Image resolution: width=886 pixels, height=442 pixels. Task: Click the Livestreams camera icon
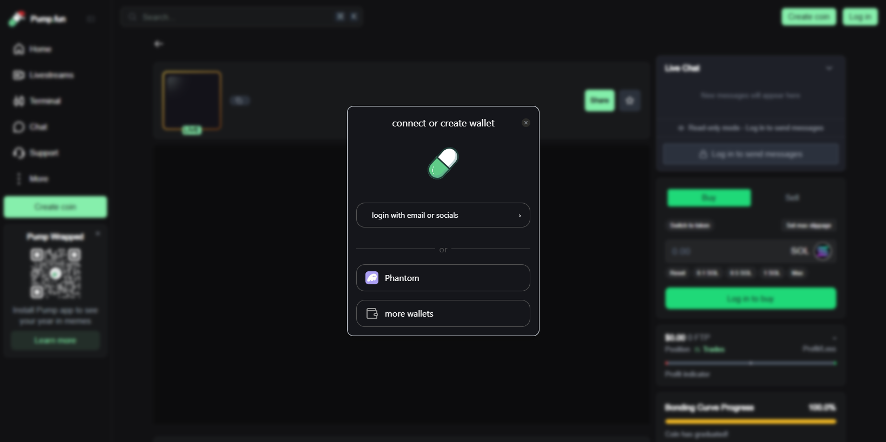(x=19, y=75)
